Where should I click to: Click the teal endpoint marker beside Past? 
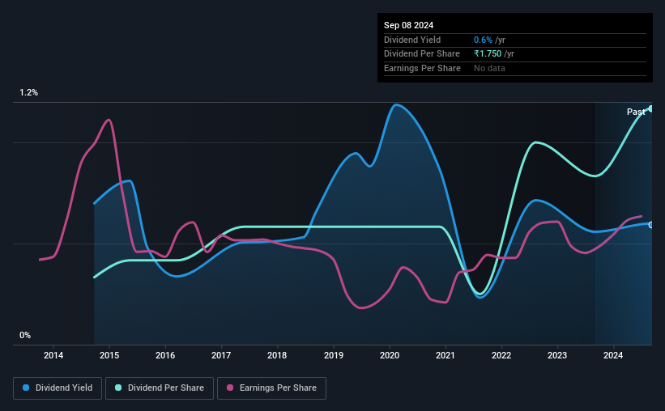coord(651,109)
